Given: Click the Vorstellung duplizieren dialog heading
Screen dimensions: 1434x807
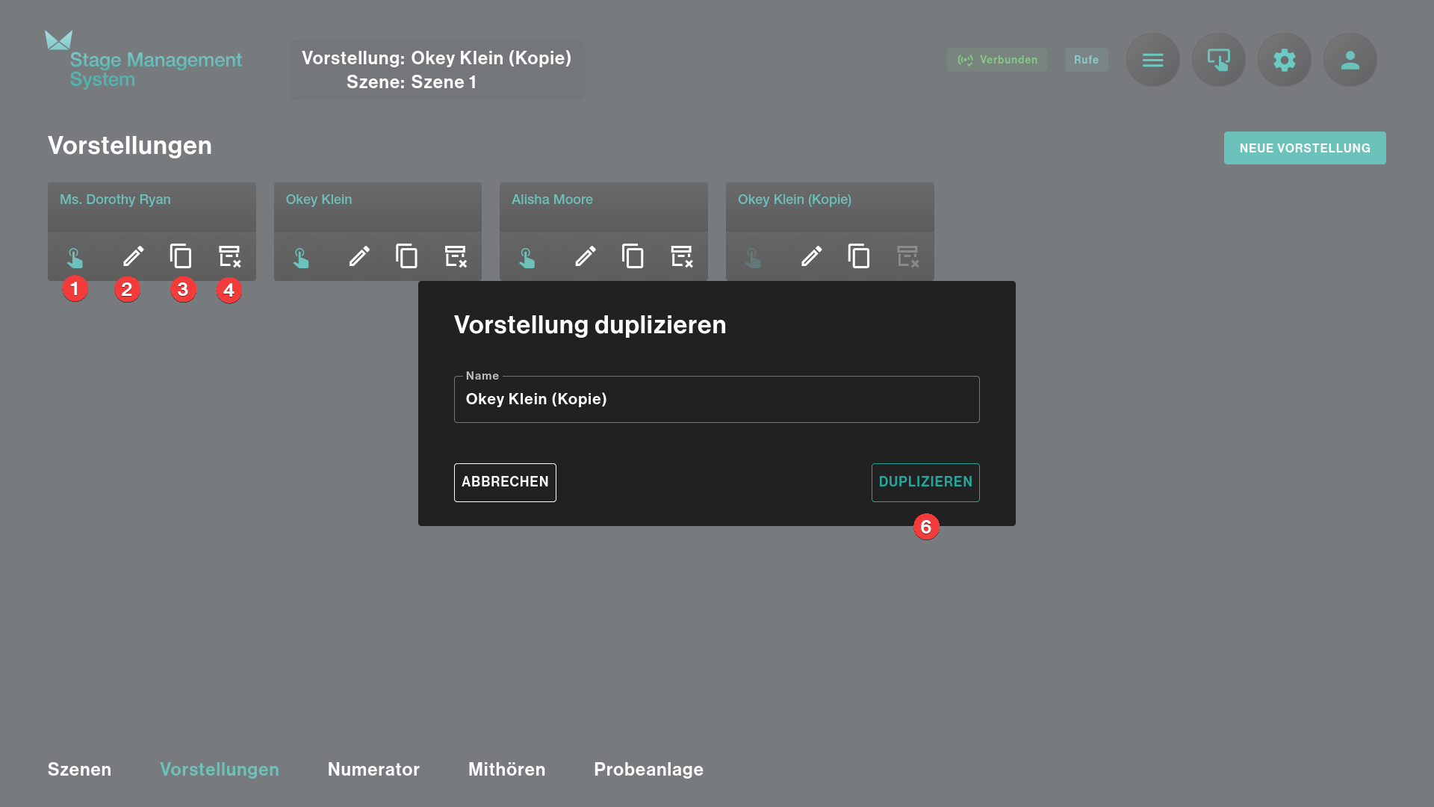Looking at the screenshot, I should pyautogui.click(x=590, y=325).
